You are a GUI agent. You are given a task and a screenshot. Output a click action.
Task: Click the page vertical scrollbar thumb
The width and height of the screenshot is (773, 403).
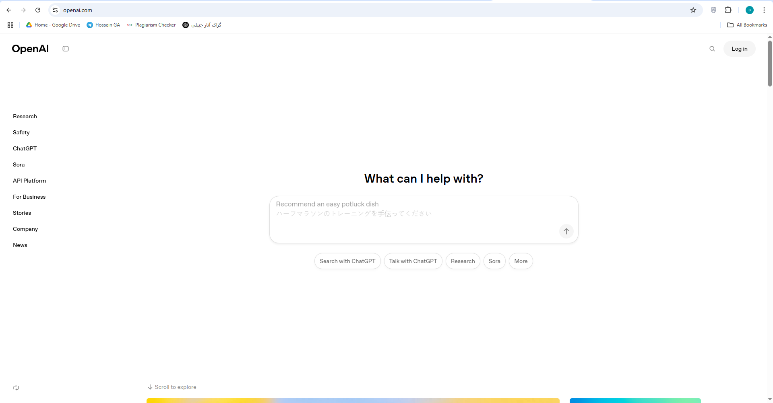tap(770, 63)
